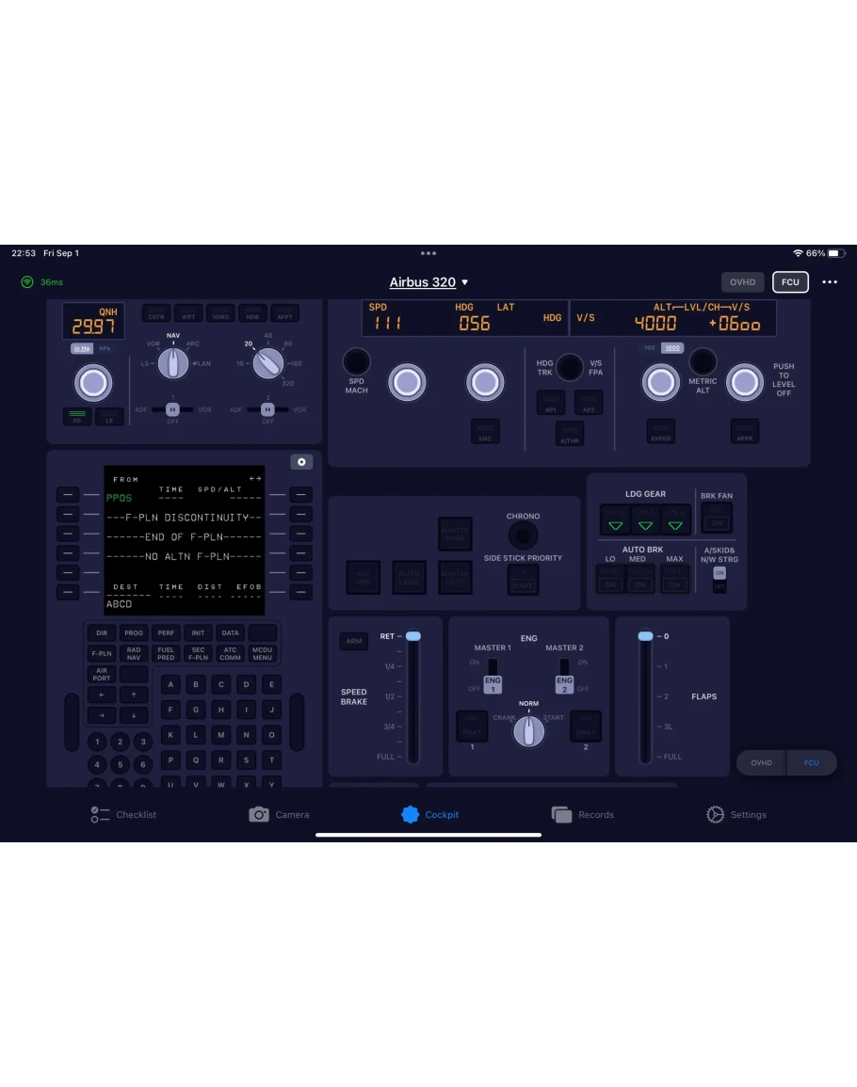Image resolution: width=857 pixels, height=1087 pixels.
Task: Enable the CSTR display button
Action: [x=156, y=314]
